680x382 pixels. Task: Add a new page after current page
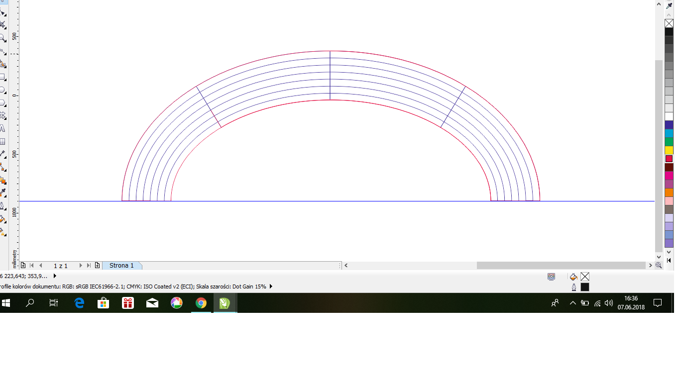click(x=97, y=266)
